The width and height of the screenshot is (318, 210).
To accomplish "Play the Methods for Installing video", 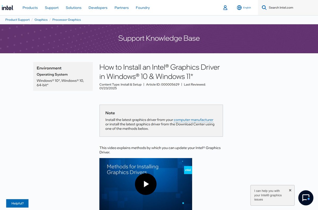I will point(146,184).
